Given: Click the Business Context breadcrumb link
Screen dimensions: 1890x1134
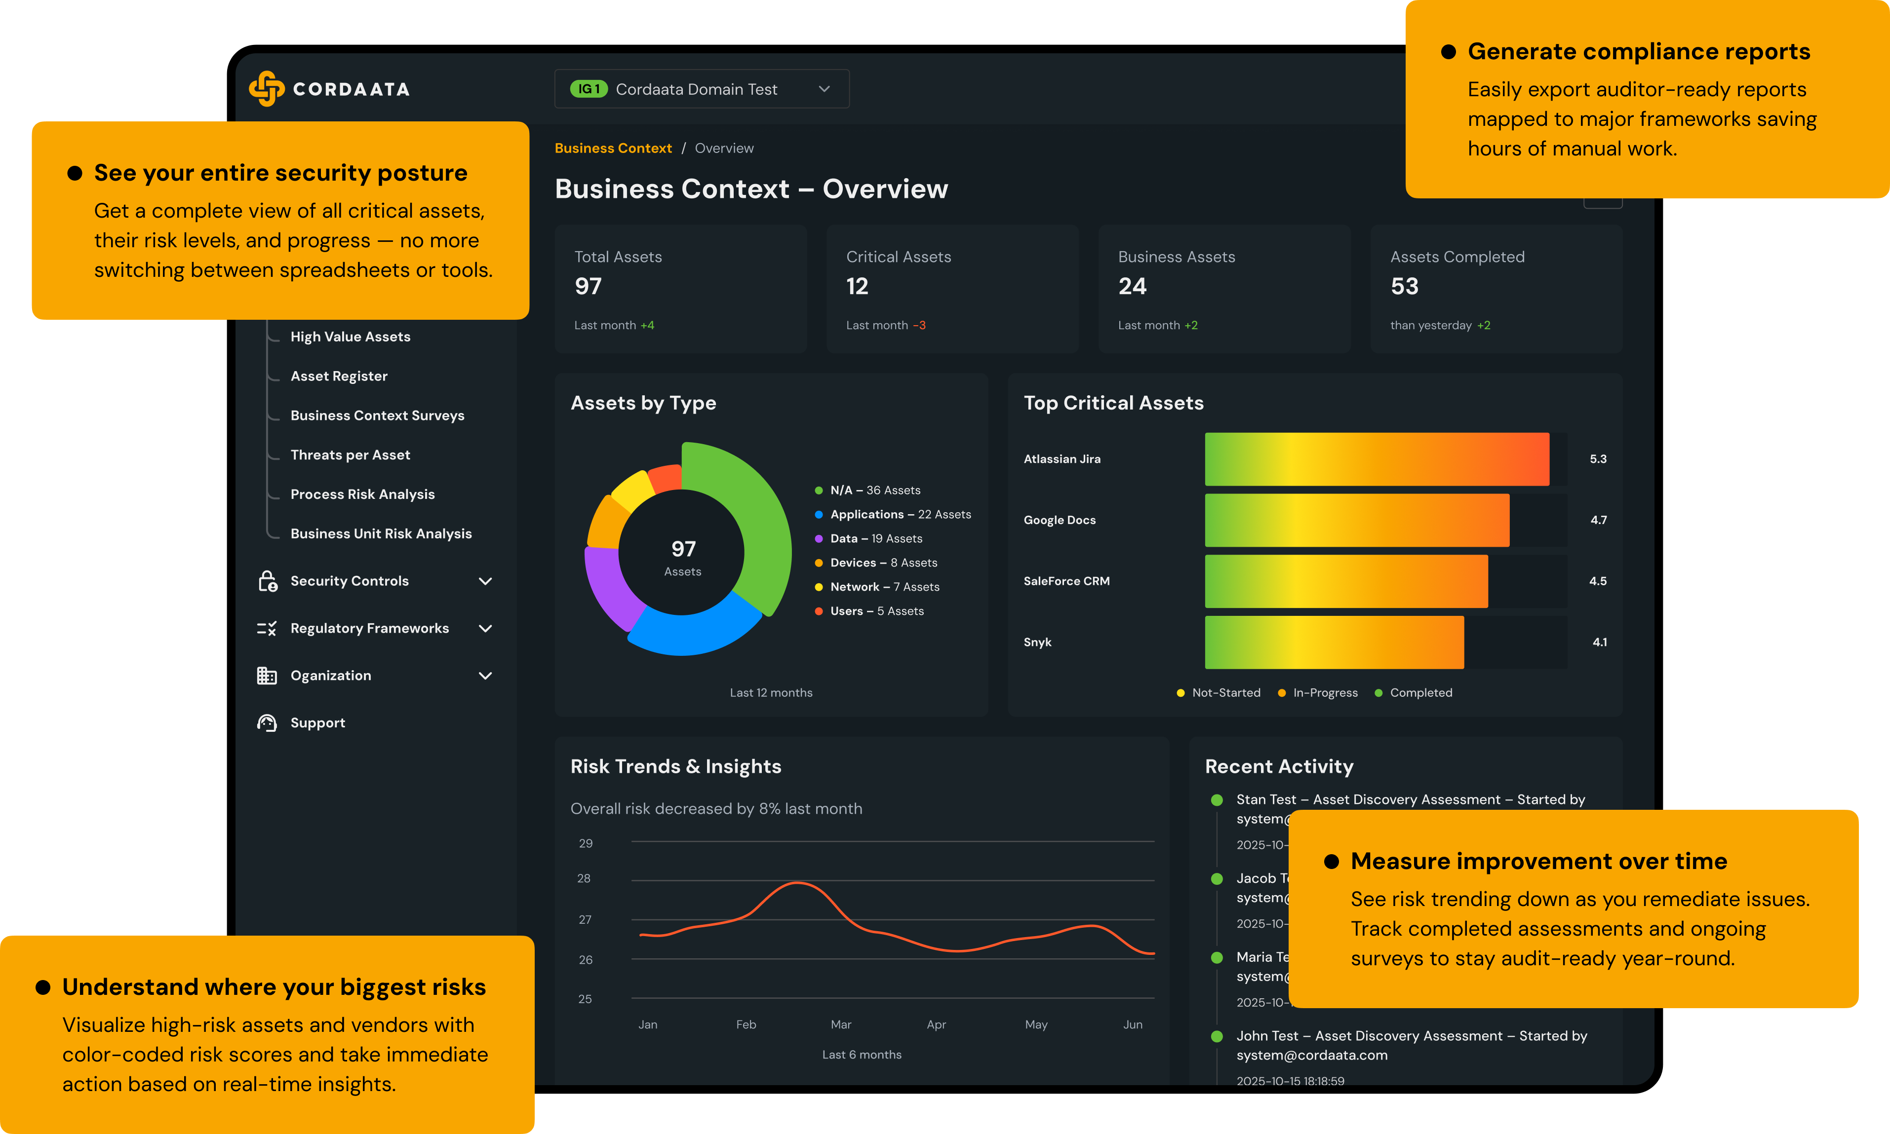Looking at the screenshot, I should click(x=613, y=148).
